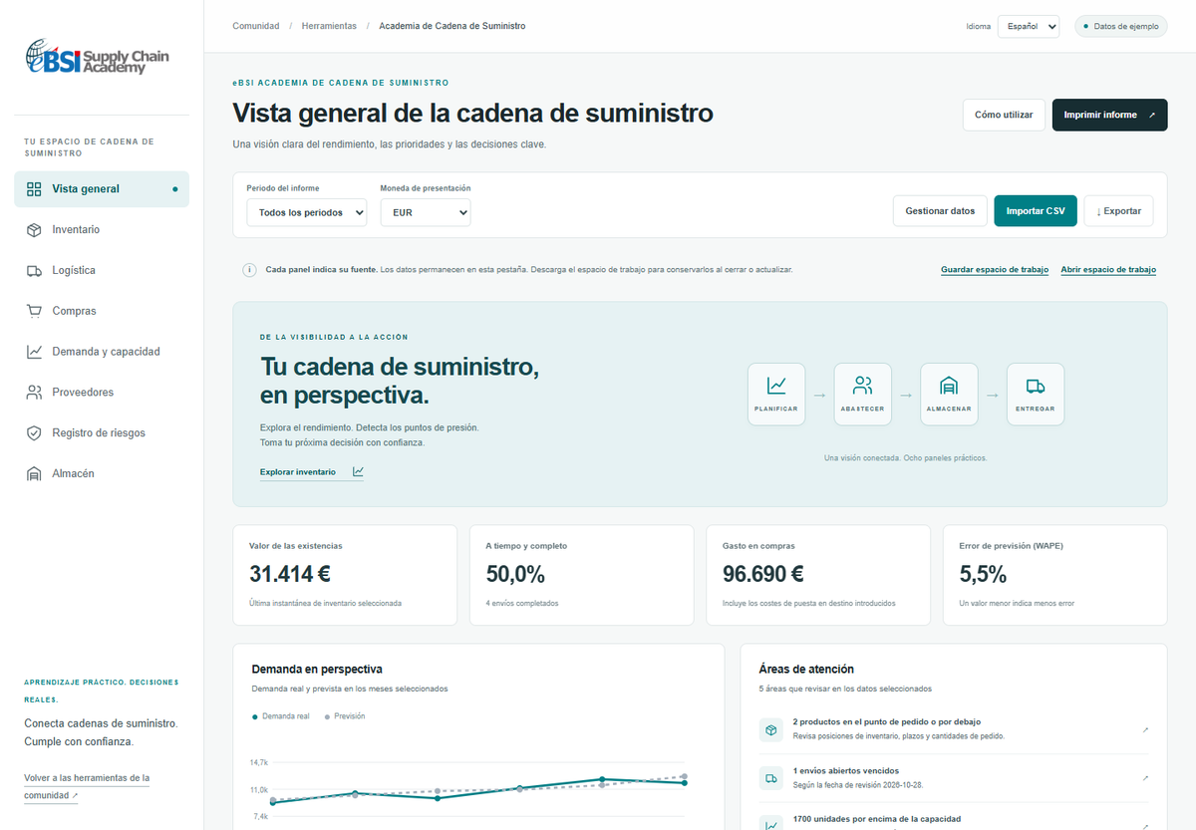Open the 1 envíos abiertos vencidos row
The image size is (1196, 830).
pos(955,778)
